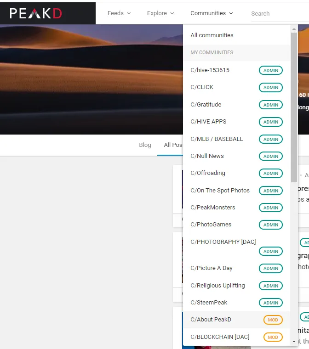Go to C/PHOTOGRAPHY [DAC] community
309x349 pixels.
click(x=236, y=247)
